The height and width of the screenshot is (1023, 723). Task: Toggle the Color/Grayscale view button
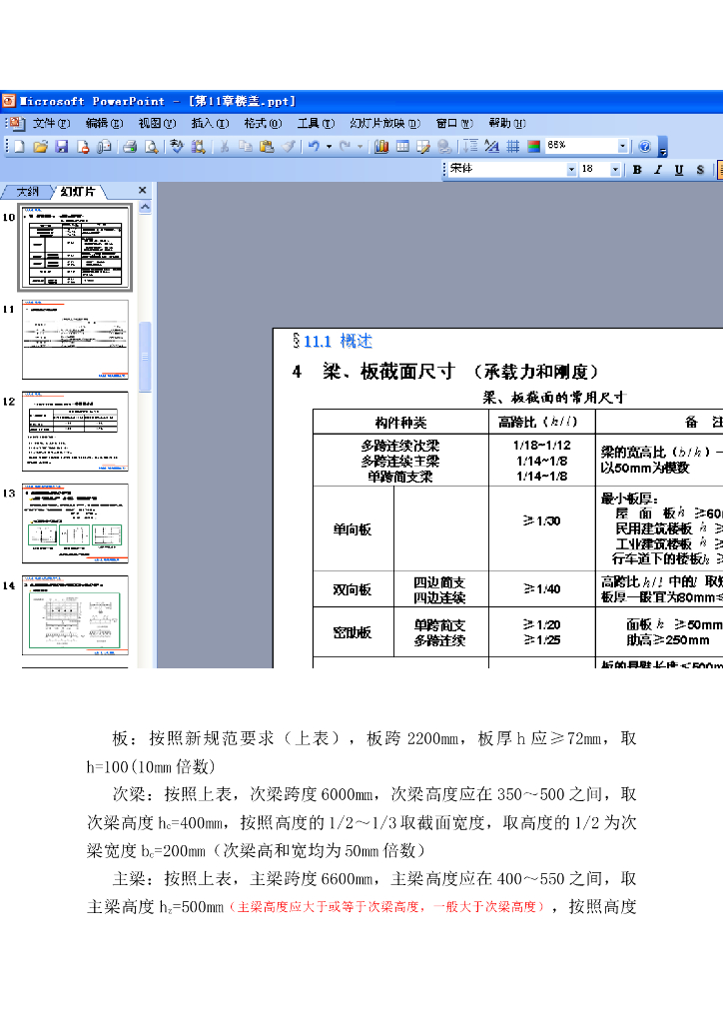tap(533, 147)
